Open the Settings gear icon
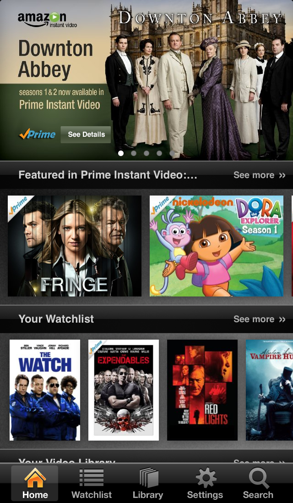Screen dimensions: 293x503 click(x=206, y=478)
